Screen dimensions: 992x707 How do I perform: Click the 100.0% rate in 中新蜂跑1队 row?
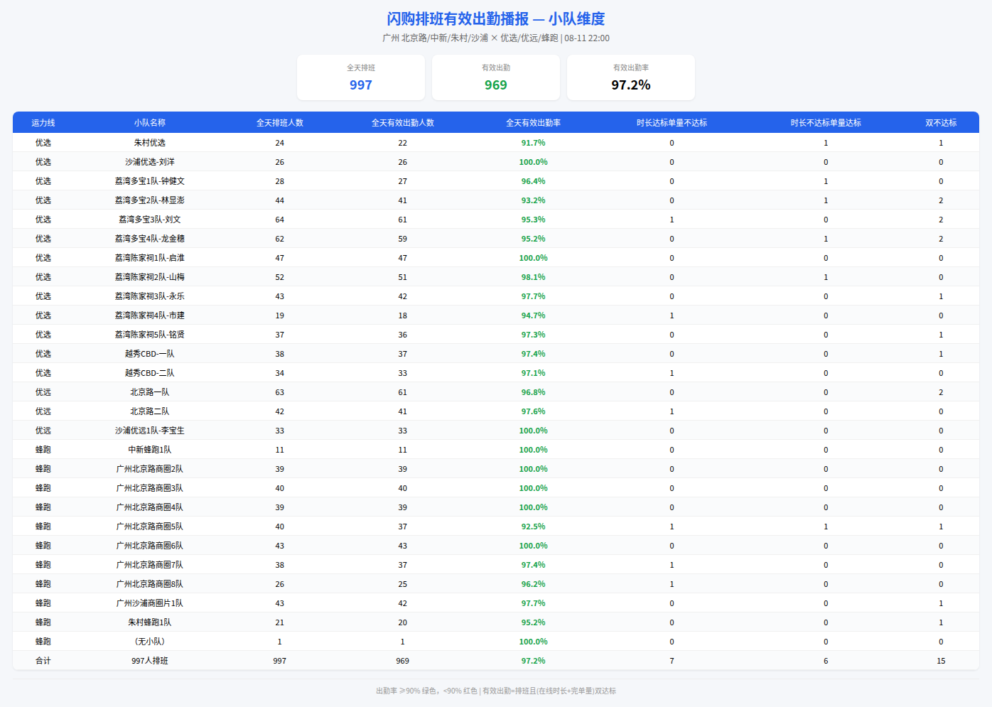point(534,450)
